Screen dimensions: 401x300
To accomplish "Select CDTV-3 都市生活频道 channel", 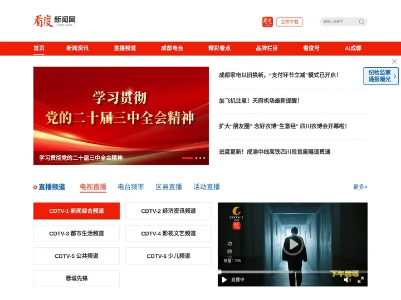I will pyautogui.click(x=76, y=233).
